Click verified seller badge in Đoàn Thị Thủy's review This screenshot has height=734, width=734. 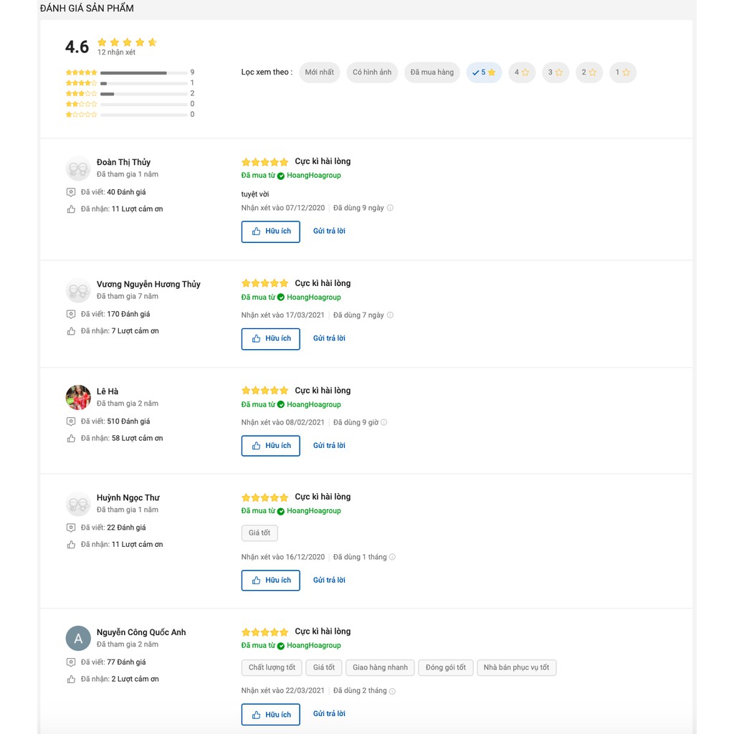281,176
